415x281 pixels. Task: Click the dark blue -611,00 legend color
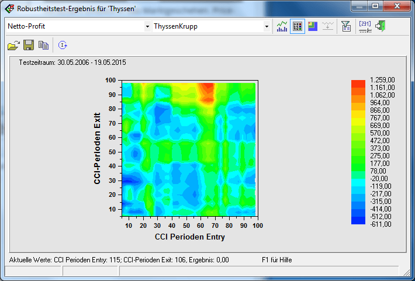click(x=358, y=220)
